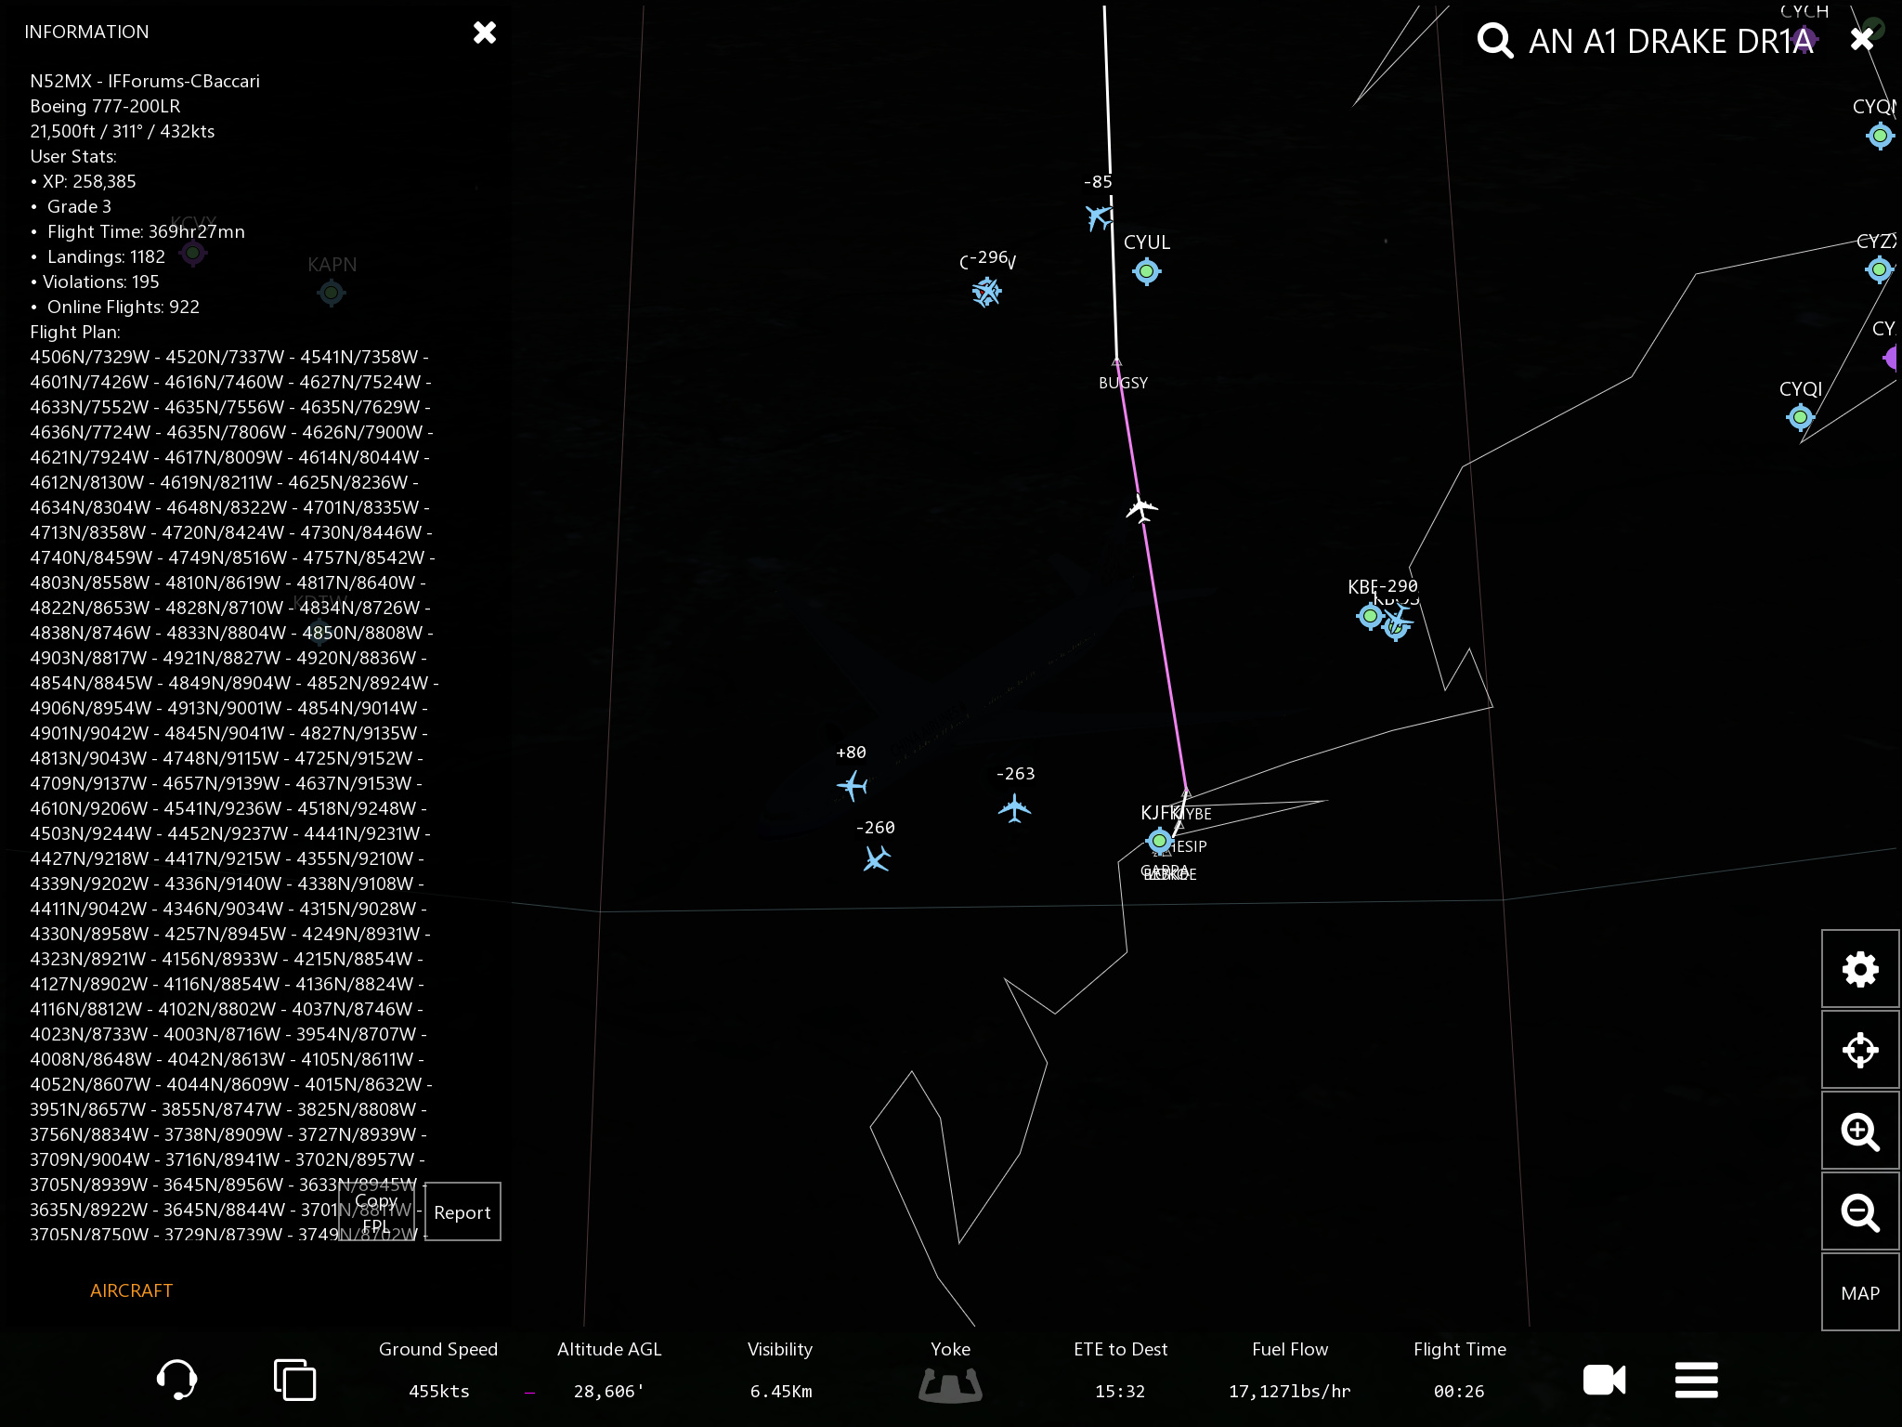This screenshot has height=1427, width=1902.
Task: Switch to the AIRCRAFT tab
Action: (x=131, y=1290)
